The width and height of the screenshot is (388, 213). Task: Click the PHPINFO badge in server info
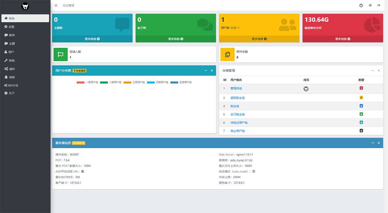tap(79, 143)
